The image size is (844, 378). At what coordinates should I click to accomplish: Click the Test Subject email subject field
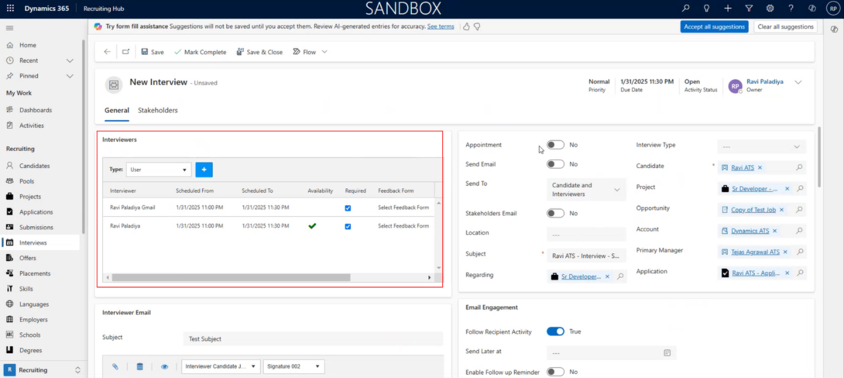coord(313,339)
